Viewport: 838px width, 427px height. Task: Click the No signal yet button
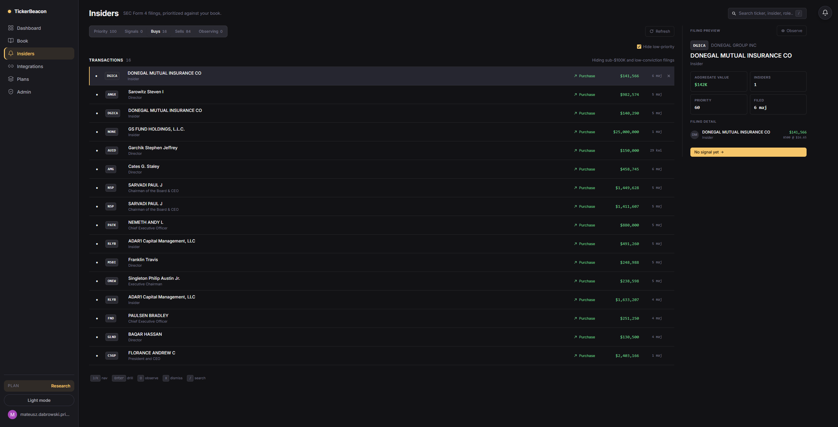coord(748,152)
